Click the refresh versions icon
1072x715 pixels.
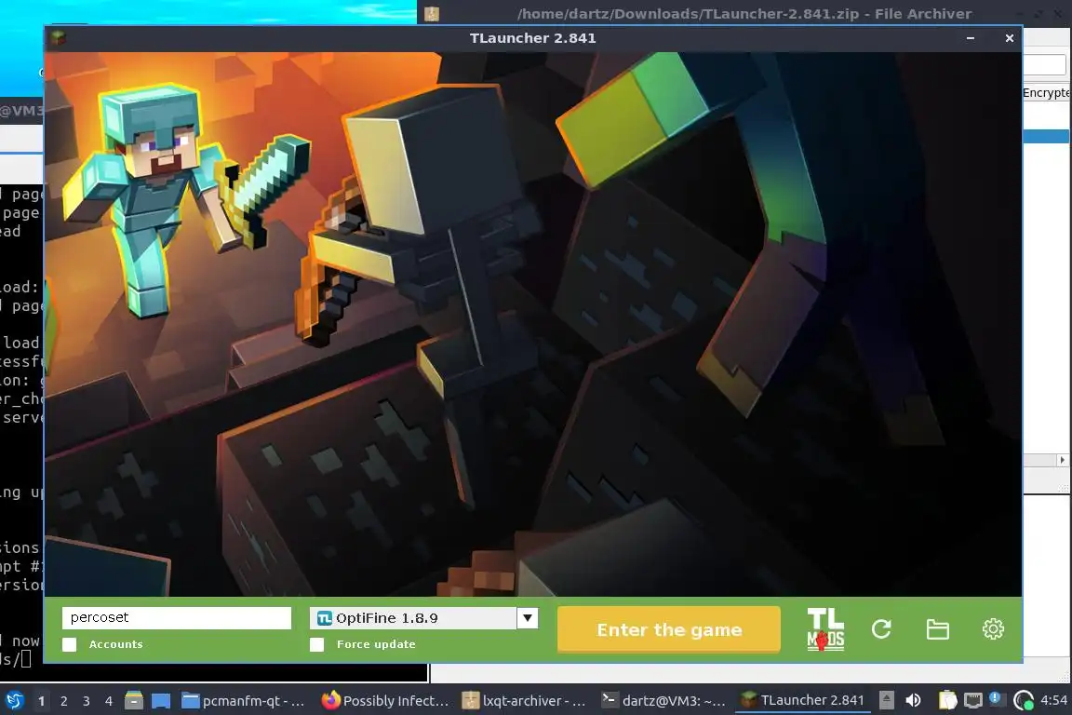(881, 628)
